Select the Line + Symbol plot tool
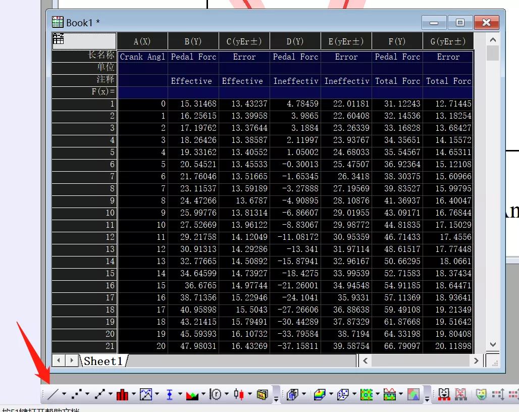 coord(99,394)
